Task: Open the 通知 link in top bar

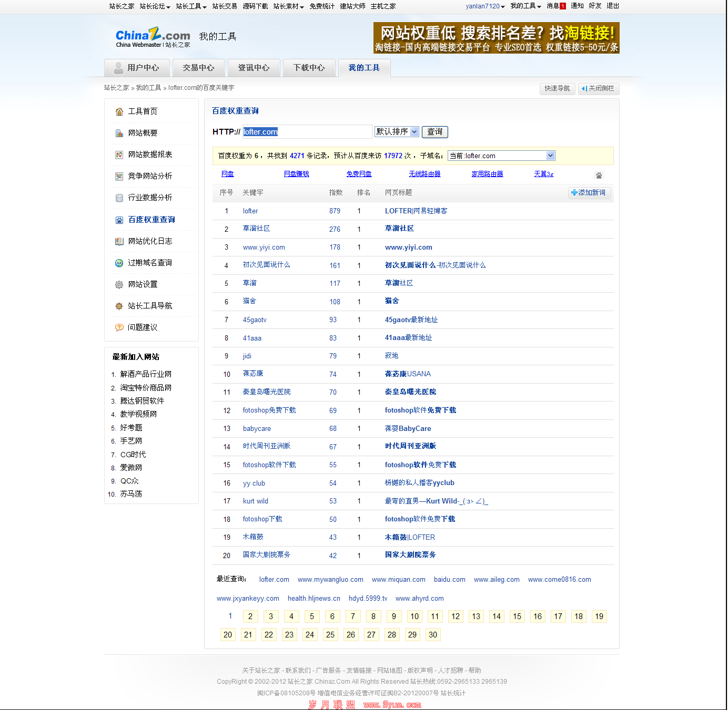Action: [x=577, y=6]
